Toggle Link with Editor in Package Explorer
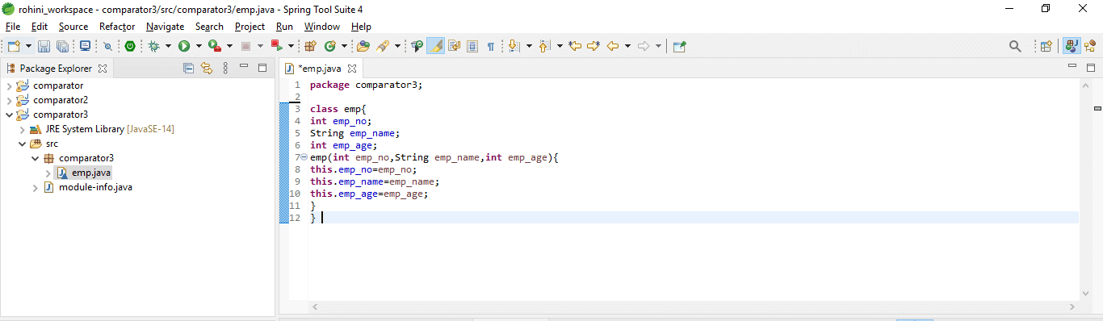The width and height of the screenshot is (1103, 321). (206, 69)
